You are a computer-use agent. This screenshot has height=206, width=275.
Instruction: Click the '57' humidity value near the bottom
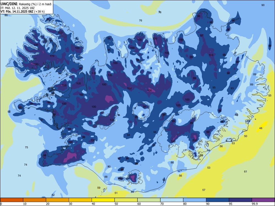tap(204, 190)
